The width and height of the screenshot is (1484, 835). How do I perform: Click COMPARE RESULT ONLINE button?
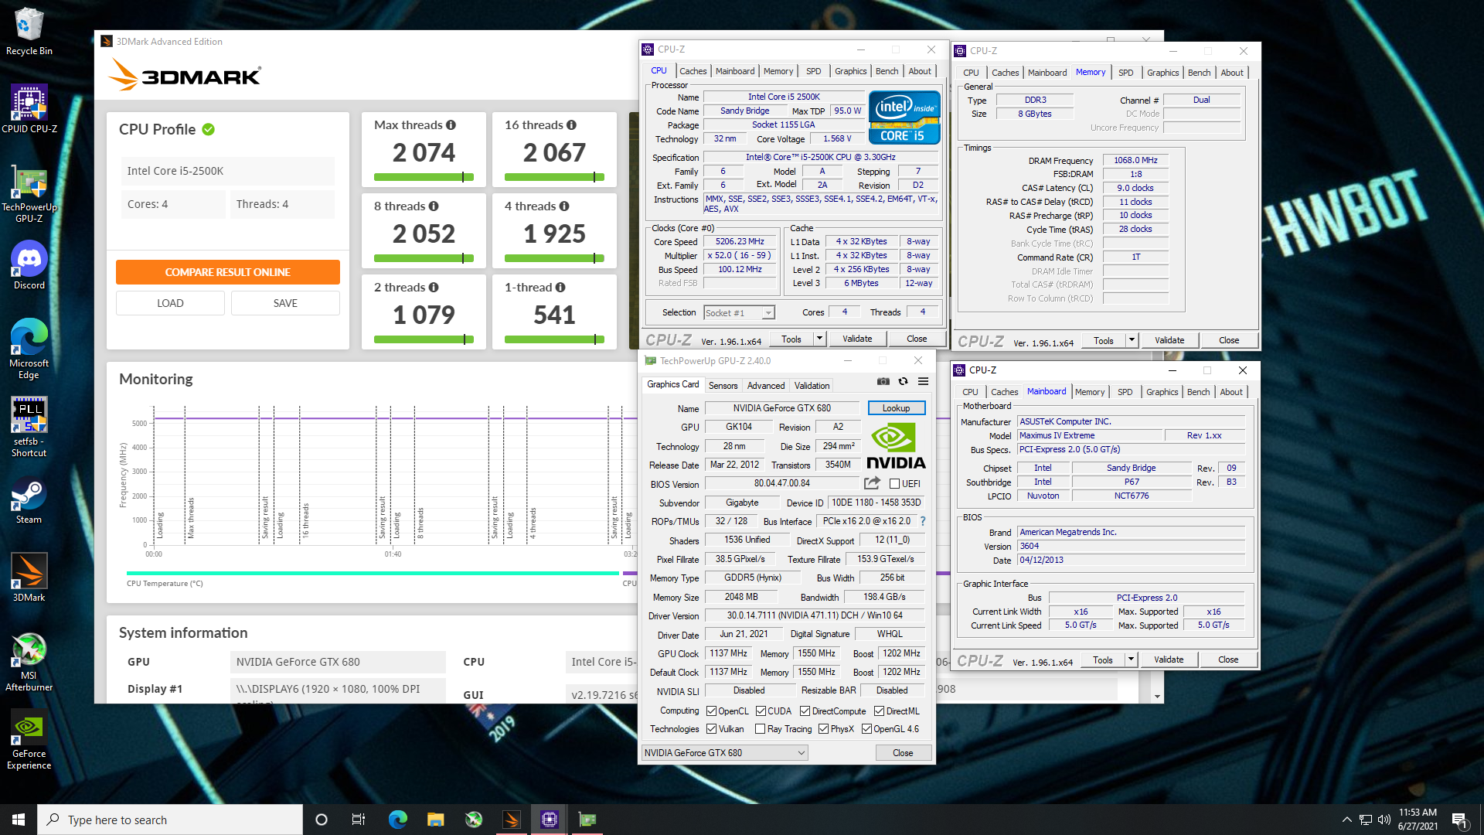point(228,272)
